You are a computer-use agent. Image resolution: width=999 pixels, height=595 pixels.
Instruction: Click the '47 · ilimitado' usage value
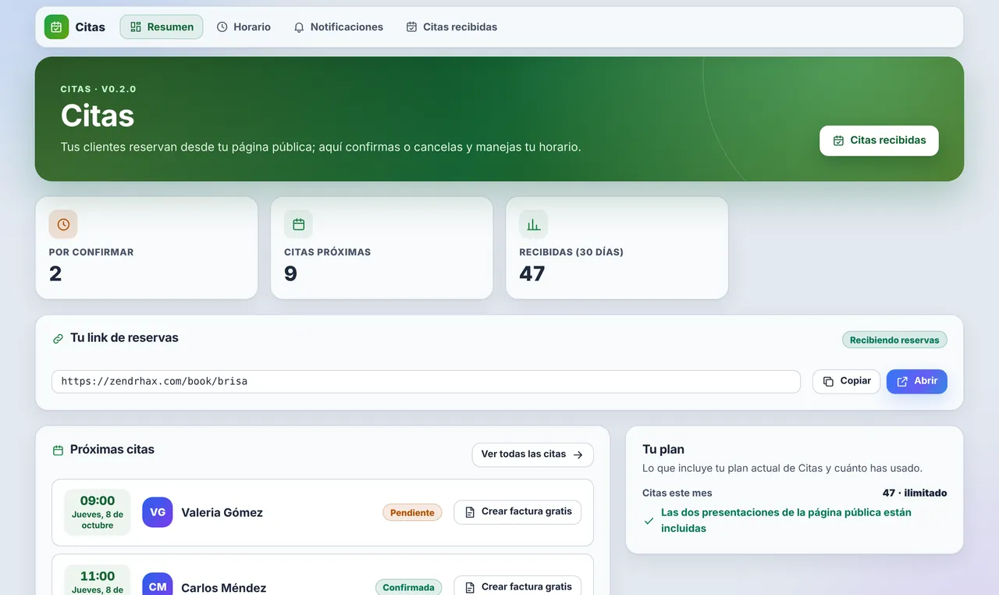(915, 493)
